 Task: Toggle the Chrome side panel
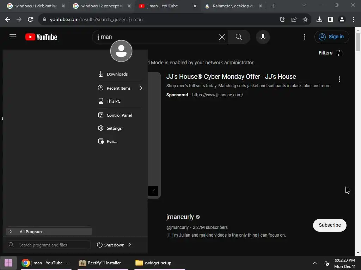331,20
